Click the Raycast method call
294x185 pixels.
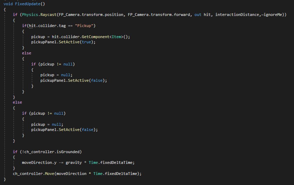pos(48,15)
